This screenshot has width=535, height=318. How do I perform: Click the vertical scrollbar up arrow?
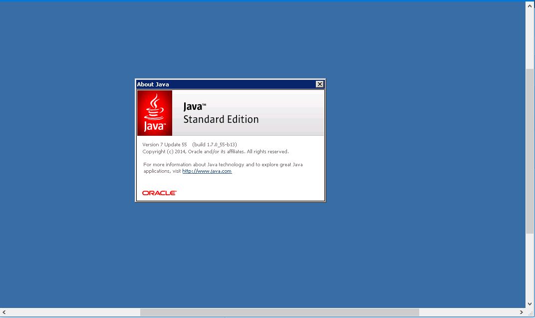(x=530, y=6)
